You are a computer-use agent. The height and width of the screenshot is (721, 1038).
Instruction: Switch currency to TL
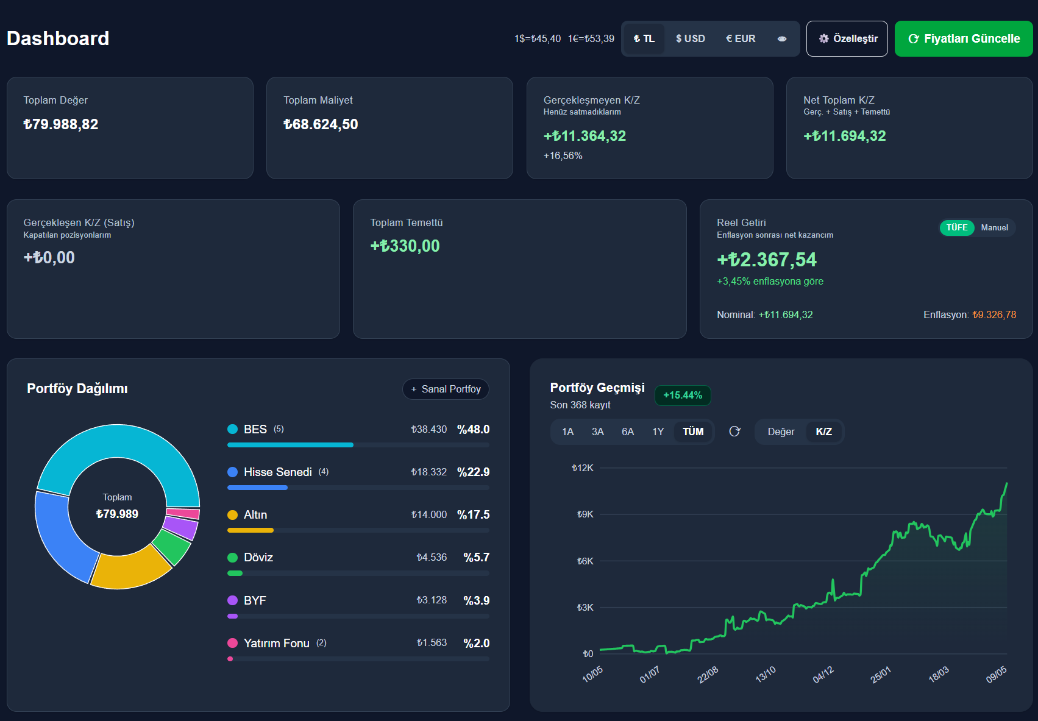click(644, 39)
